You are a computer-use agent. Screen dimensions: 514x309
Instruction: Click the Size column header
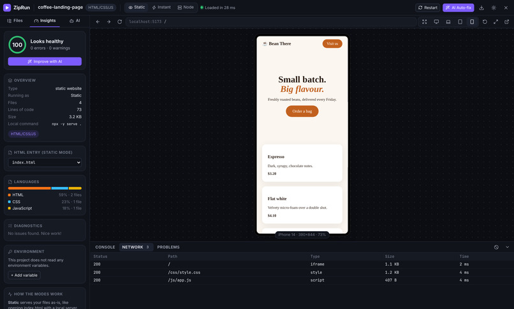click(x=390, y=257)
